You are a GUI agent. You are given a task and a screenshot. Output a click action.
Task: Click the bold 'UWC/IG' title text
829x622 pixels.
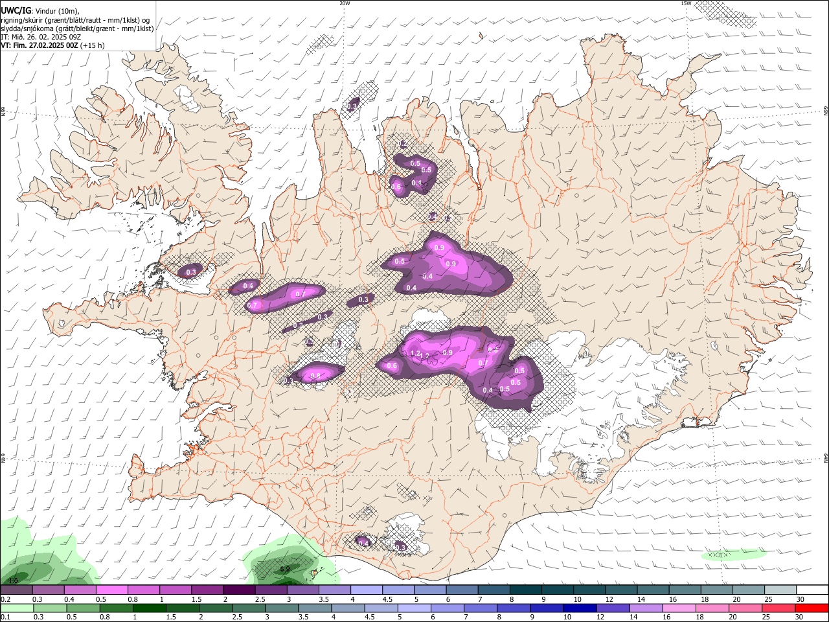tap(16, 10)
